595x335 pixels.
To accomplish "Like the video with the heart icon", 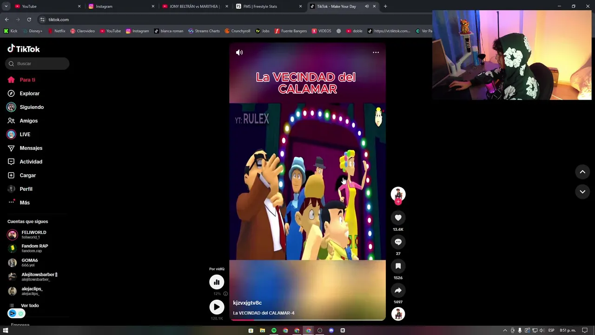I will [398, 218].
